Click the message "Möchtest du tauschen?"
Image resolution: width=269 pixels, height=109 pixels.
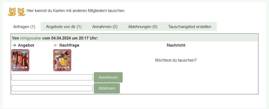pyautogui.click(x=176, y=60)
